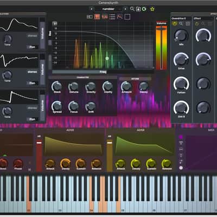
Task: Click the Pan button on top oscillator
Action: tap(33, 47)
